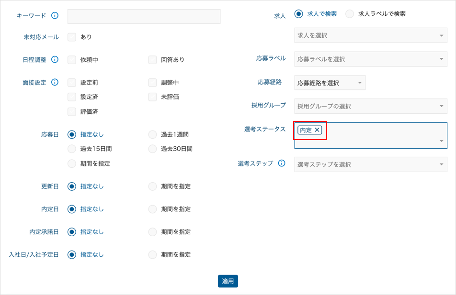Select 指定なし for 入社日/入社予定日

point(72,255)
